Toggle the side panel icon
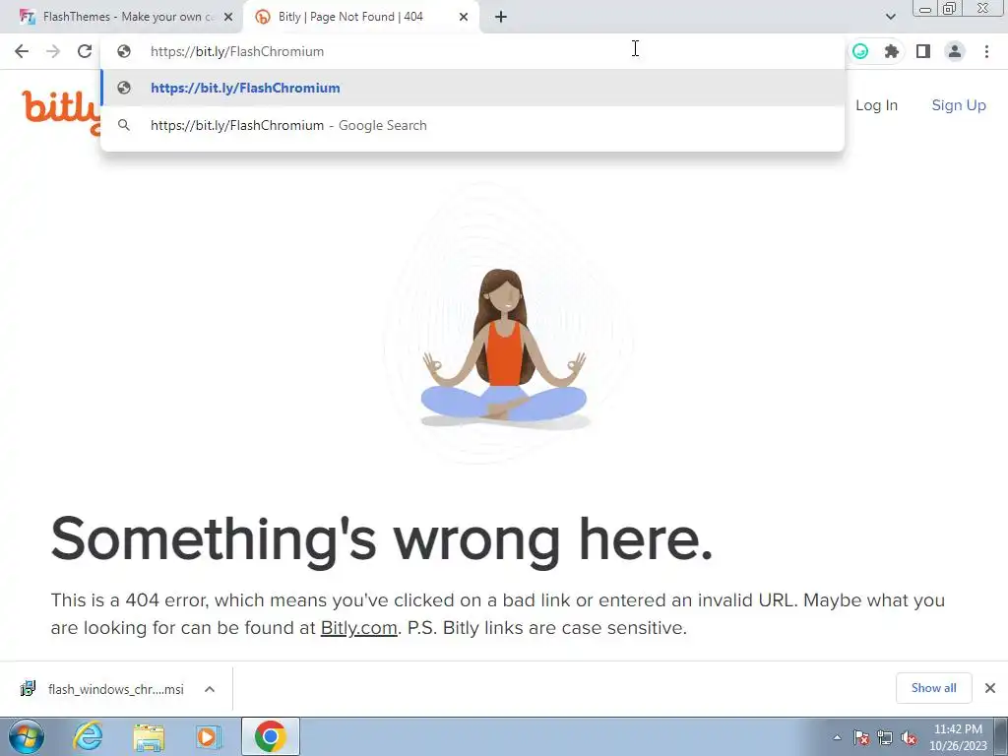1008x756 pixels. coord(923,51)
